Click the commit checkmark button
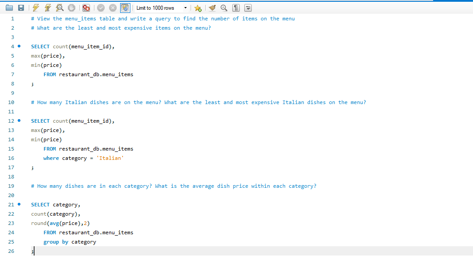This screenshot has height=279, width=473. [x=101, y=8]
